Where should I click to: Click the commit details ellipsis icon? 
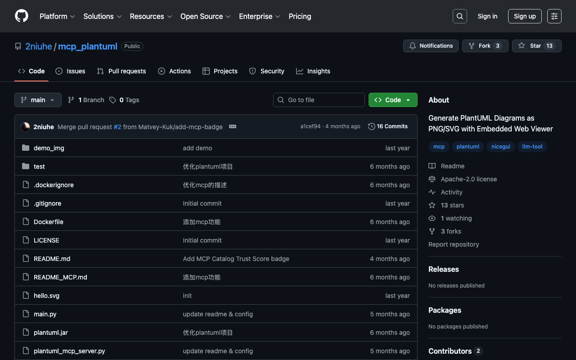[233, 126]
